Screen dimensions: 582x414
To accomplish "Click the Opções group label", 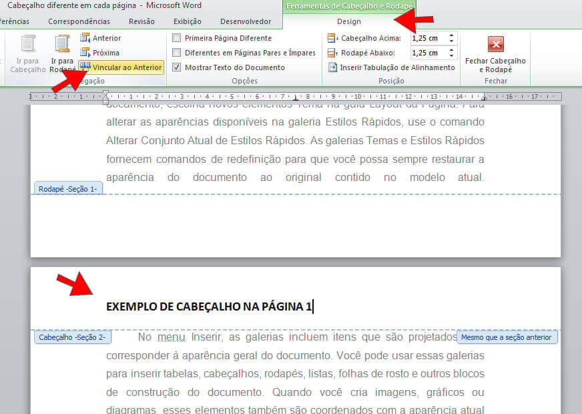I will click(244, 81).
